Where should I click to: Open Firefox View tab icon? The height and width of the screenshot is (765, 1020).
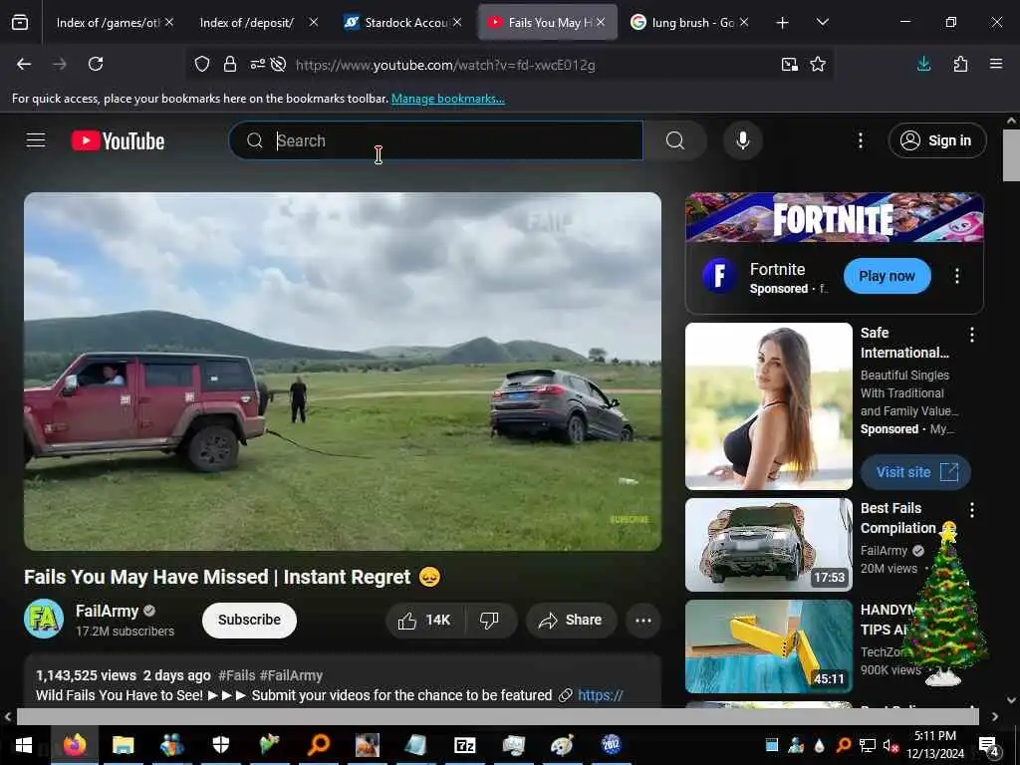pyautogui.click(x=20, y=23)
